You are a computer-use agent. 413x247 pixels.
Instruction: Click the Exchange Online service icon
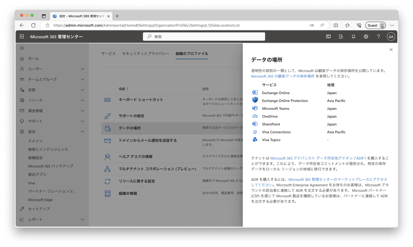tap(255, 93)
